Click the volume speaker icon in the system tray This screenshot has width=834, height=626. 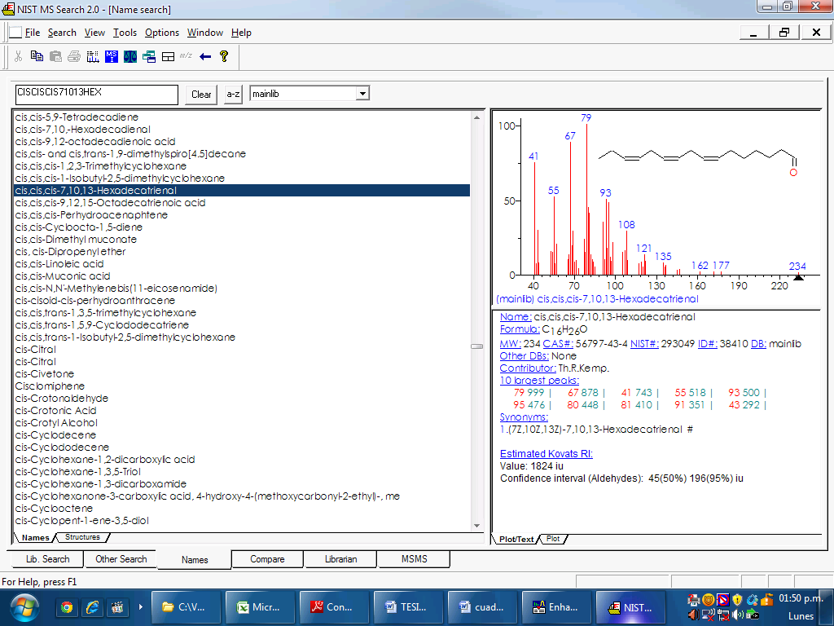(738, 615)
